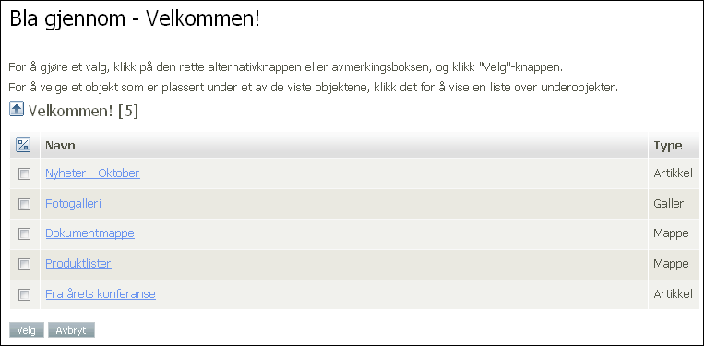Viewport: 704px width, 346px height.
Task: Enable the Produktlister checkbox
Action: click(x=24, y=264)
